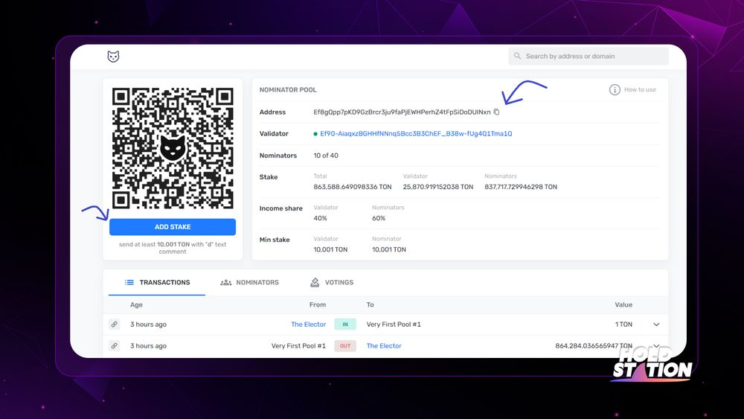Open the Votings tab
This screenshot has width=744, height=419.
point(332,282)
